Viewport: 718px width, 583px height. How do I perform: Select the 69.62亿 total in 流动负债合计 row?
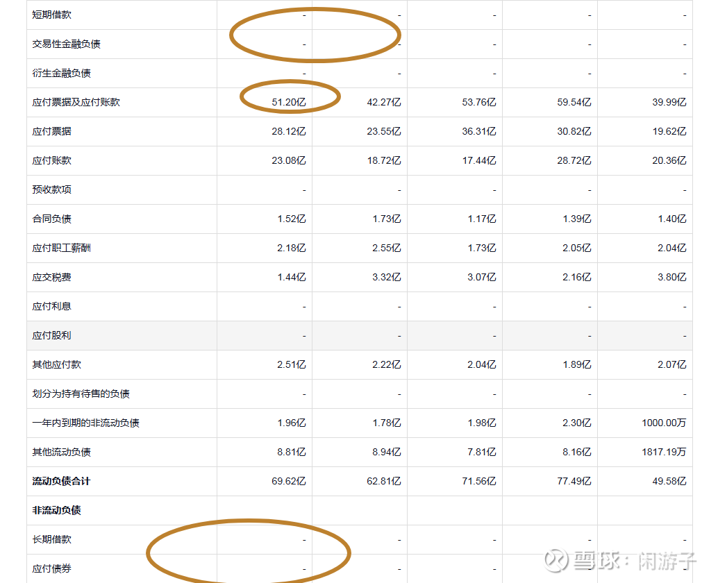click(288, 482)
